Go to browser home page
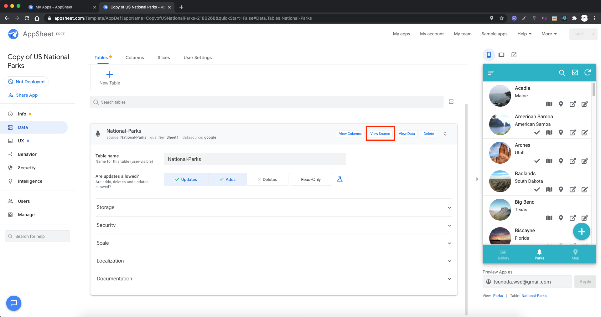 [37, 18]
